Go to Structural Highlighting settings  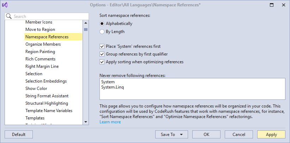[x=47, y=103]
